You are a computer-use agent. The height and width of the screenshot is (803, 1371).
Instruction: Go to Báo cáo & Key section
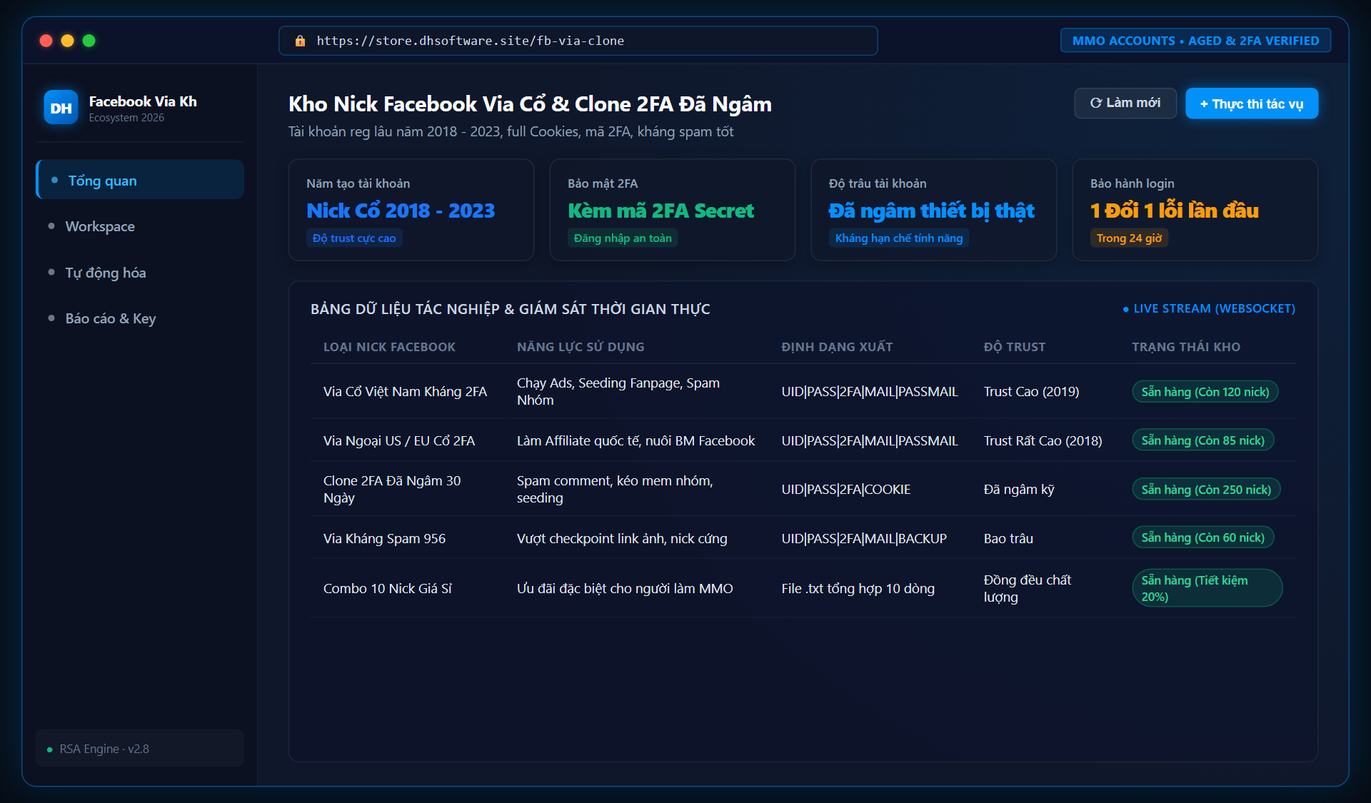pyautogui.click(x=140, y=318)
